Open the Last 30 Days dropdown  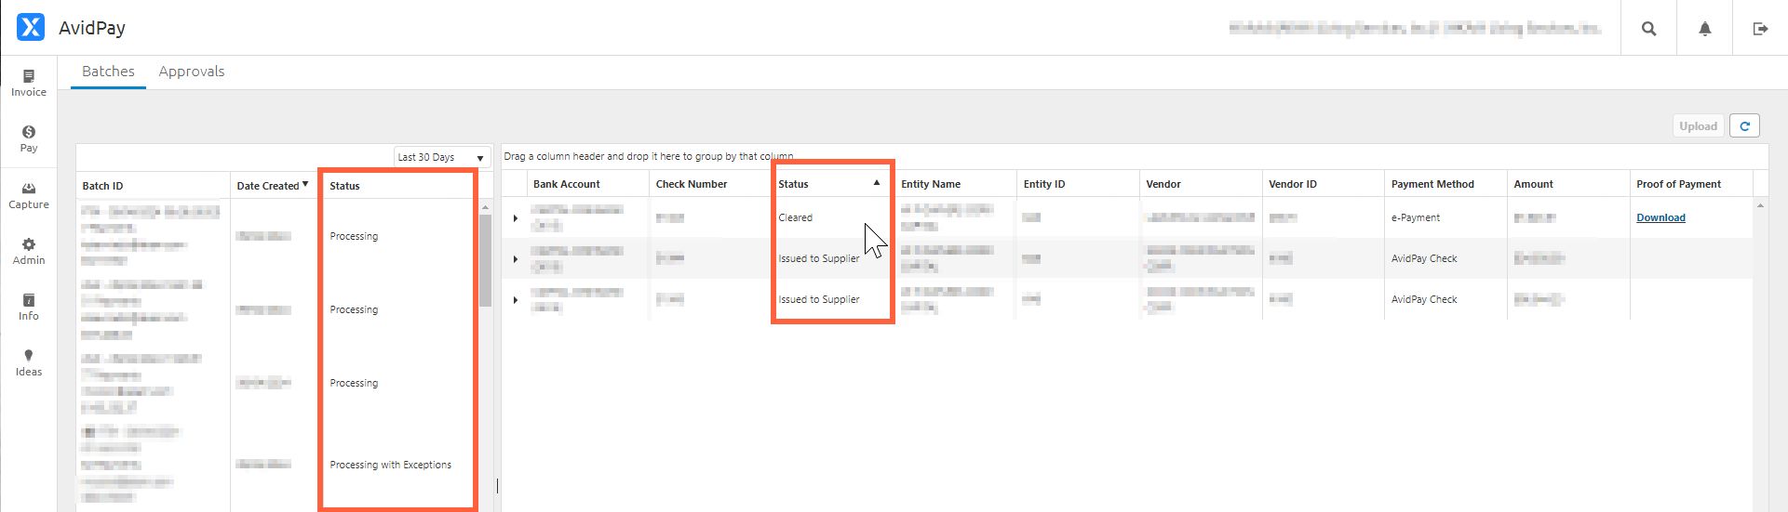pos(442,157)
